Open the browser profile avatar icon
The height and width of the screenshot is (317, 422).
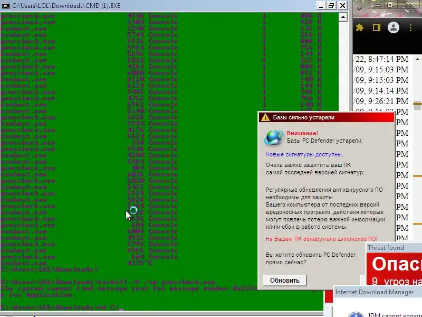(393, 27)
